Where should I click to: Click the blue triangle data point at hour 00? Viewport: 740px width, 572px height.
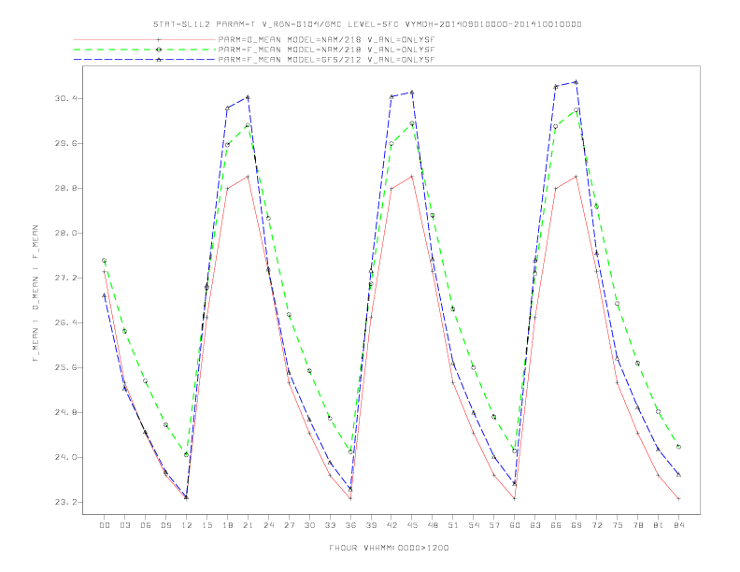[105, 295]
